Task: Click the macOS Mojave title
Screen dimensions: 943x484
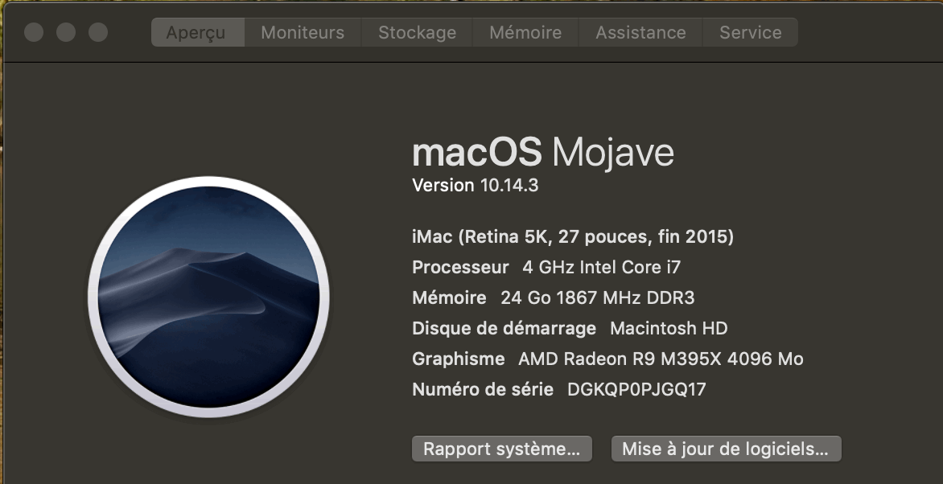Action: [x=542, y=151]
